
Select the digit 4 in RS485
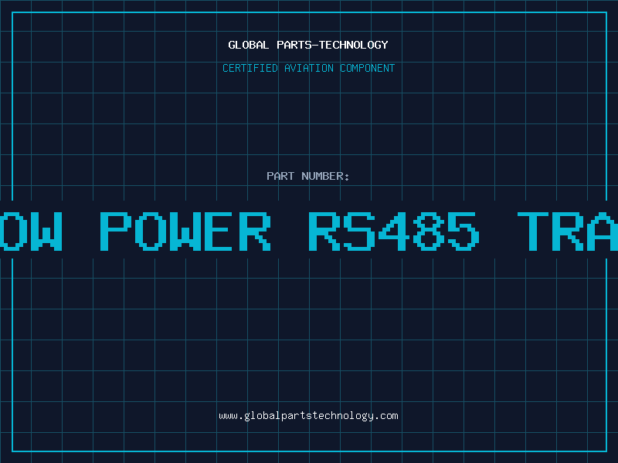[x=394, y=231]
